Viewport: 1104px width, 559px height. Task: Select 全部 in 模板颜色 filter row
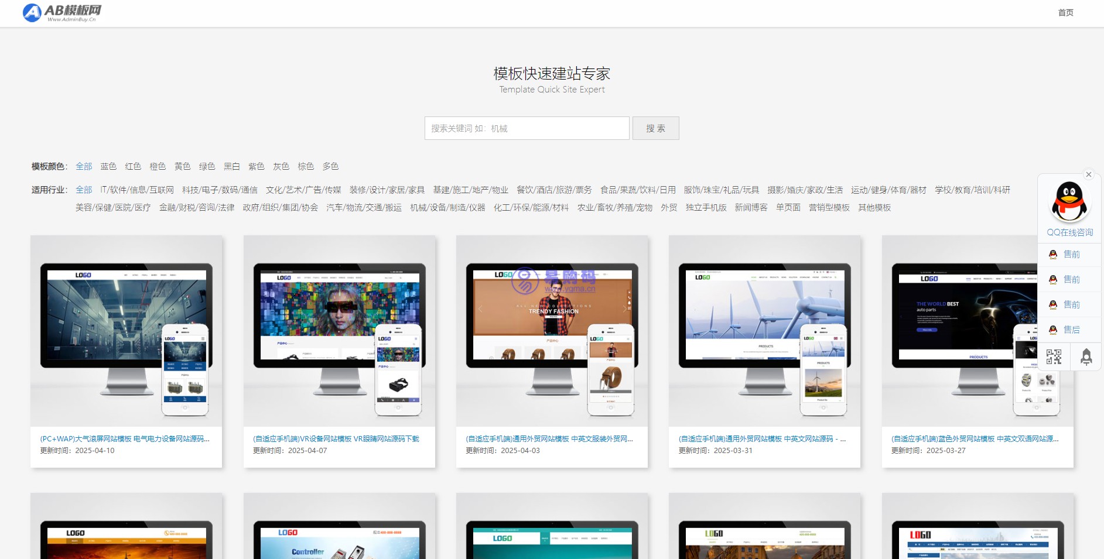(x=84, y=167)
